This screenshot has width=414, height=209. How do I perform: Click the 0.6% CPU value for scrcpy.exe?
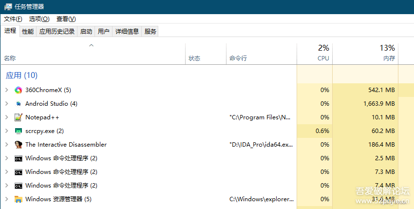322,131
